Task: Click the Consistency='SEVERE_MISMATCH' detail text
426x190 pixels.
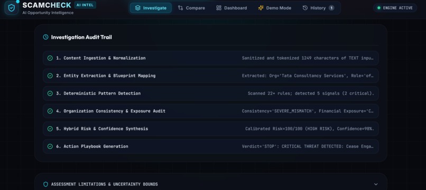Action: (x=308, y=111)
